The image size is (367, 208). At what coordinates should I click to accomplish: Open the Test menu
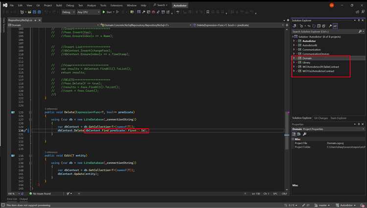pos(81,5)
